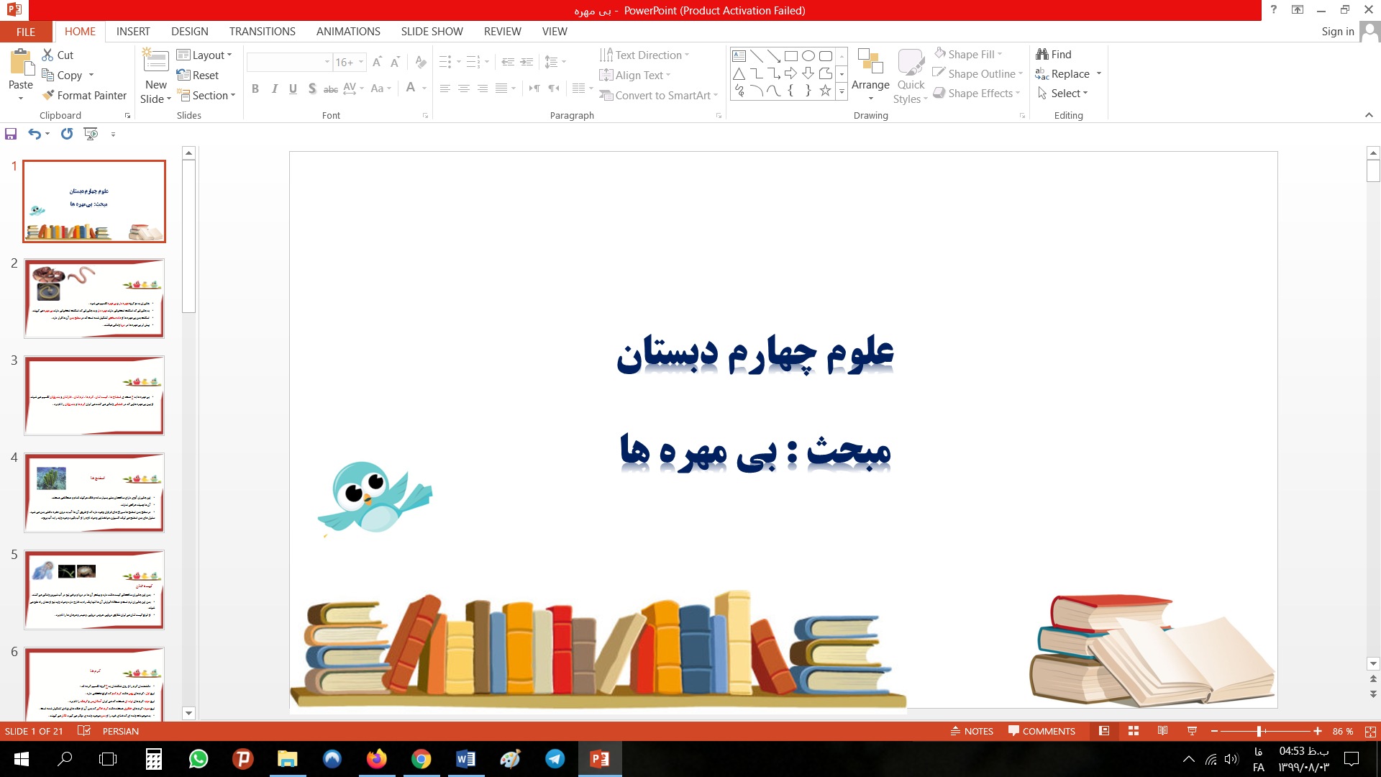Image resolution: width=1381 pixels, height=777 pixels.
Task: Toggle the Comments pane
Action: click(1042, 731)
